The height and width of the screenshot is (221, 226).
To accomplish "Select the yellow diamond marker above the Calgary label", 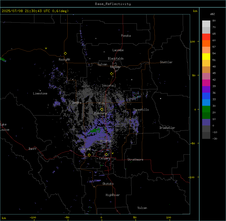I will 106,155.
